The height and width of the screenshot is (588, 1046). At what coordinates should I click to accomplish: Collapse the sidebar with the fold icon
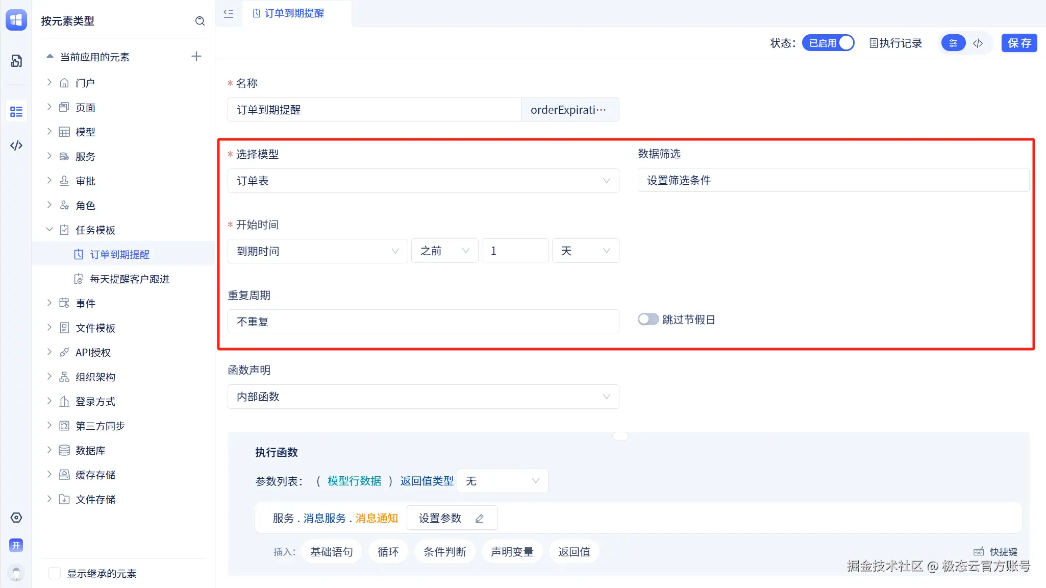tap(229, 13)
